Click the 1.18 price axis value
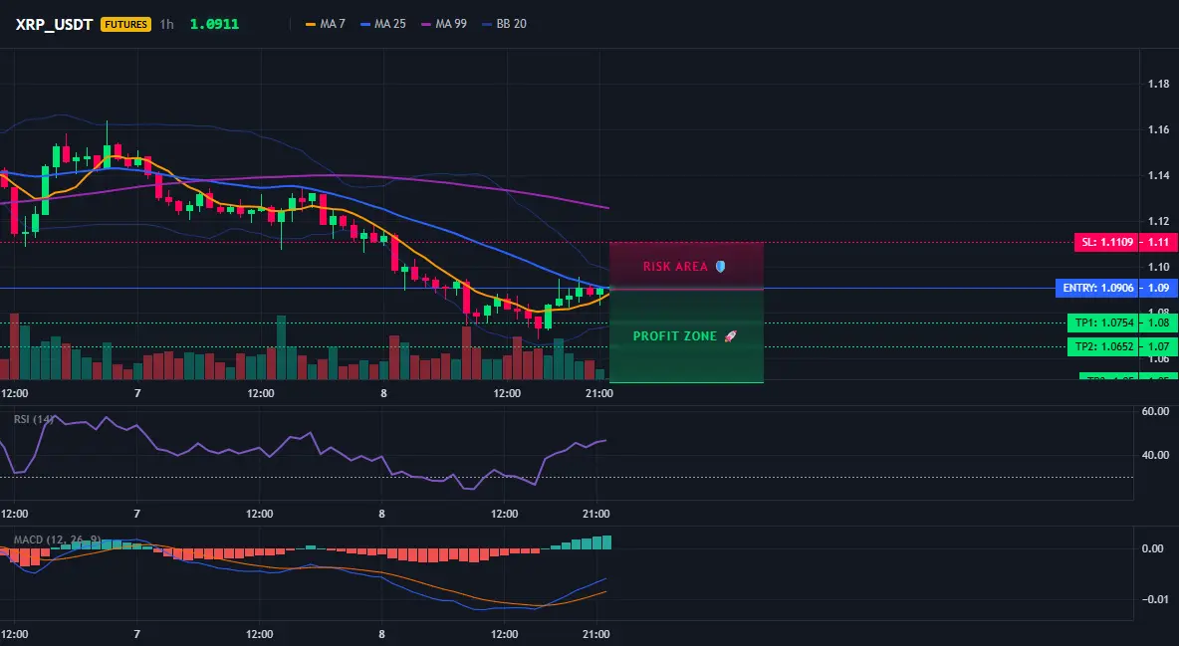 pos(1159,84)
